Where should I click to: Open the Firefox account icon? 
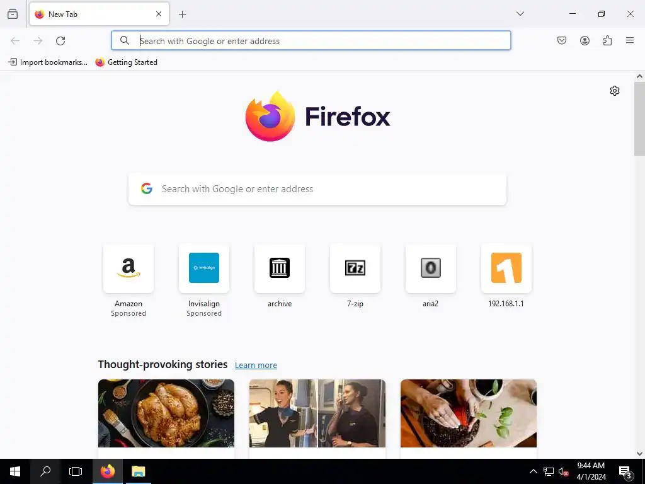click(x=585, y=40)
